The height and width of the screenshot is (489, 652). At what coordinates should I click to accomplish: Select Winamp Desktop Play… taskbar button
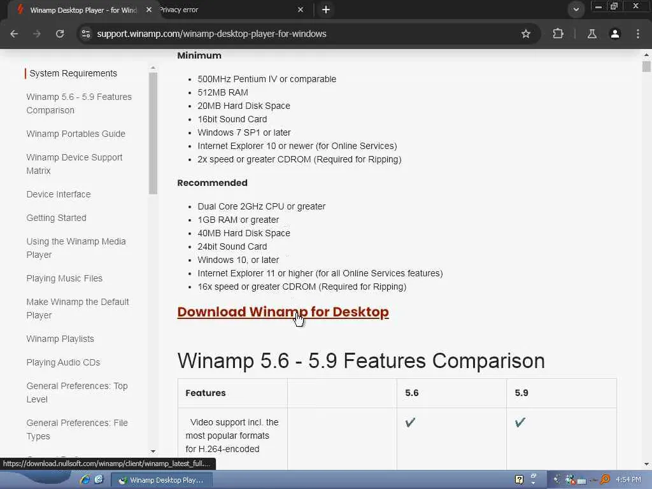(162, 480)
